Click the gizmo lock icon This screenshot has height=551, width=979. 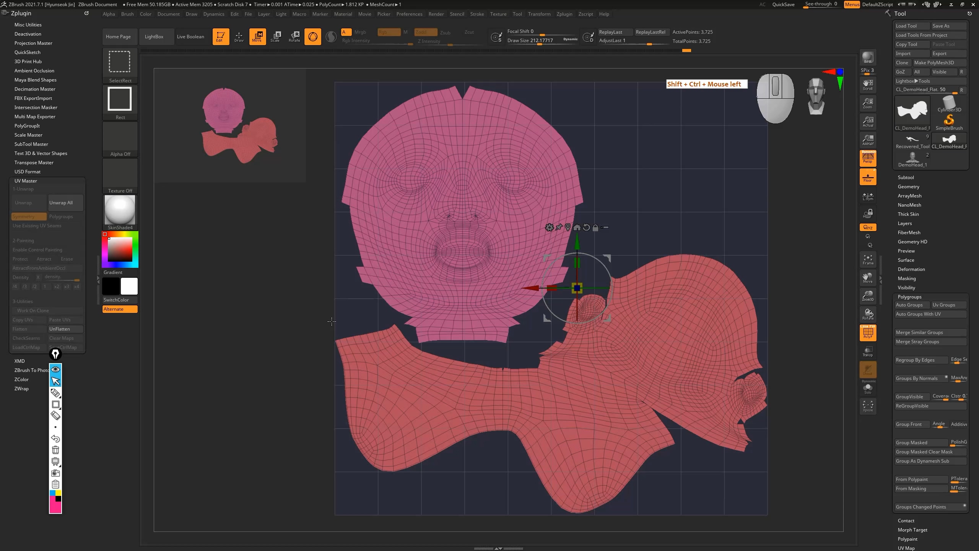(595, 228)
